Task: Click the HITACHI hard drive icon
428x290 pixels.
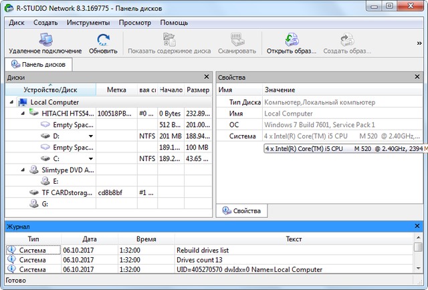Action: 34,114
